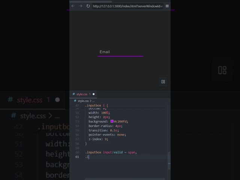Open the #c200fd color swatch picker

click(112, 121)
